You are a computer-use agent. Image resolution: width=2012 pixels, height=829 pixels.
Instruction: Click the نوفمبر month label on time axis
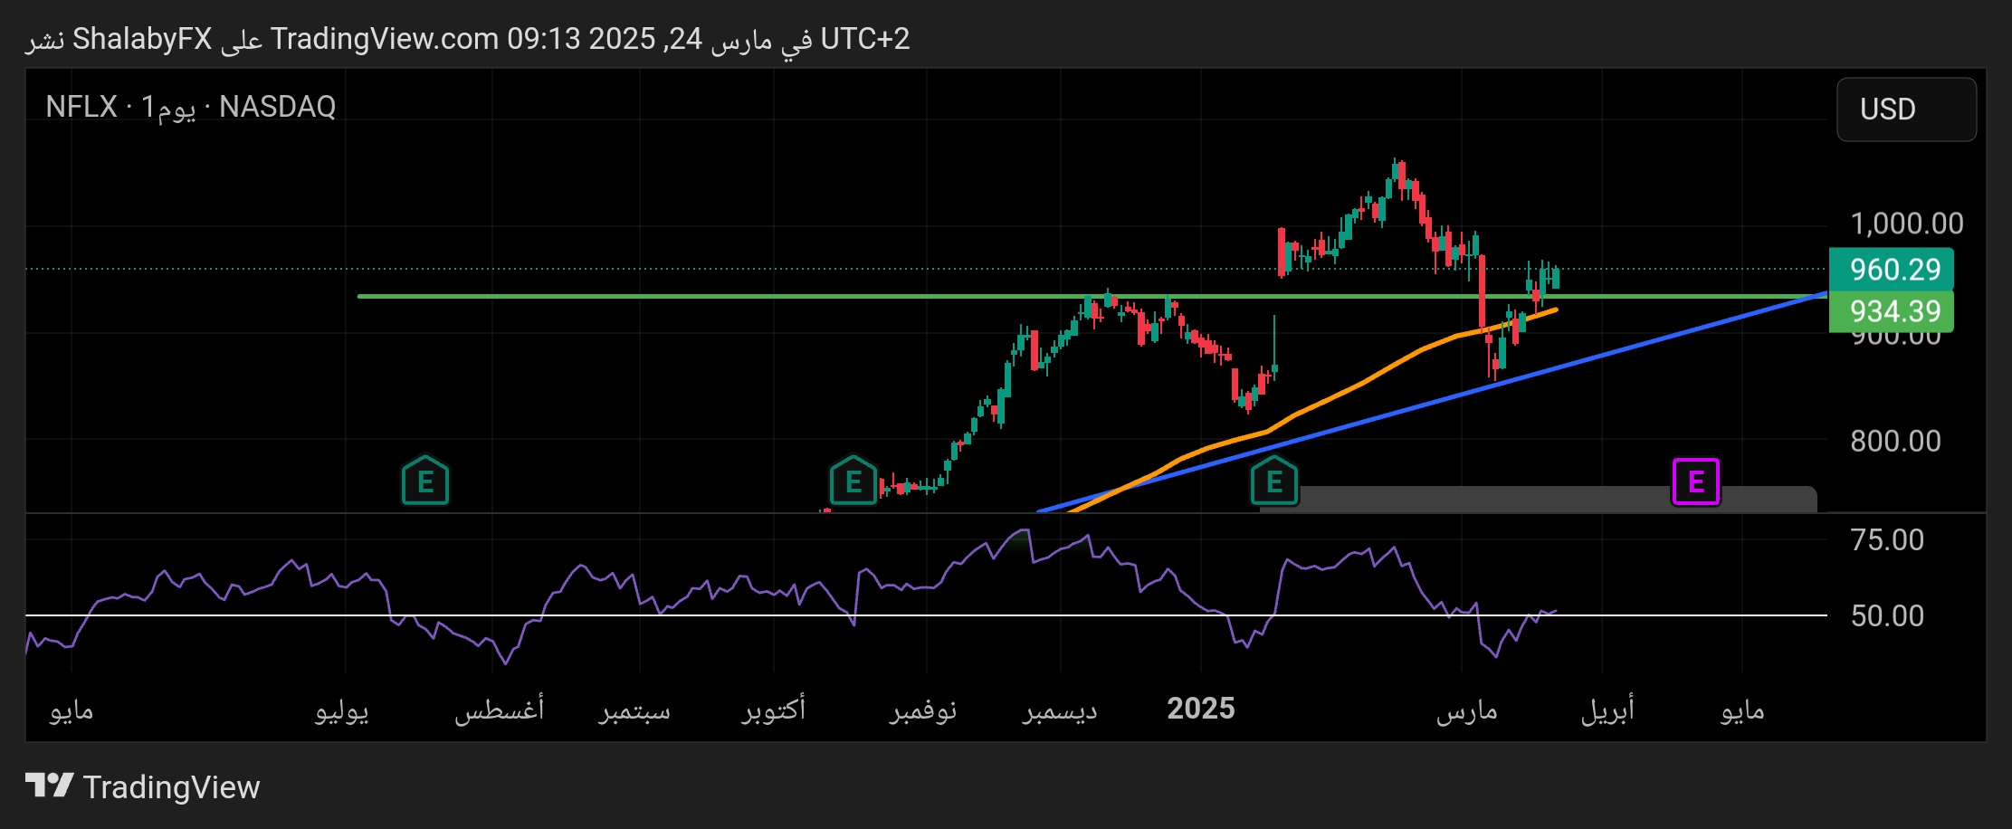922,710
